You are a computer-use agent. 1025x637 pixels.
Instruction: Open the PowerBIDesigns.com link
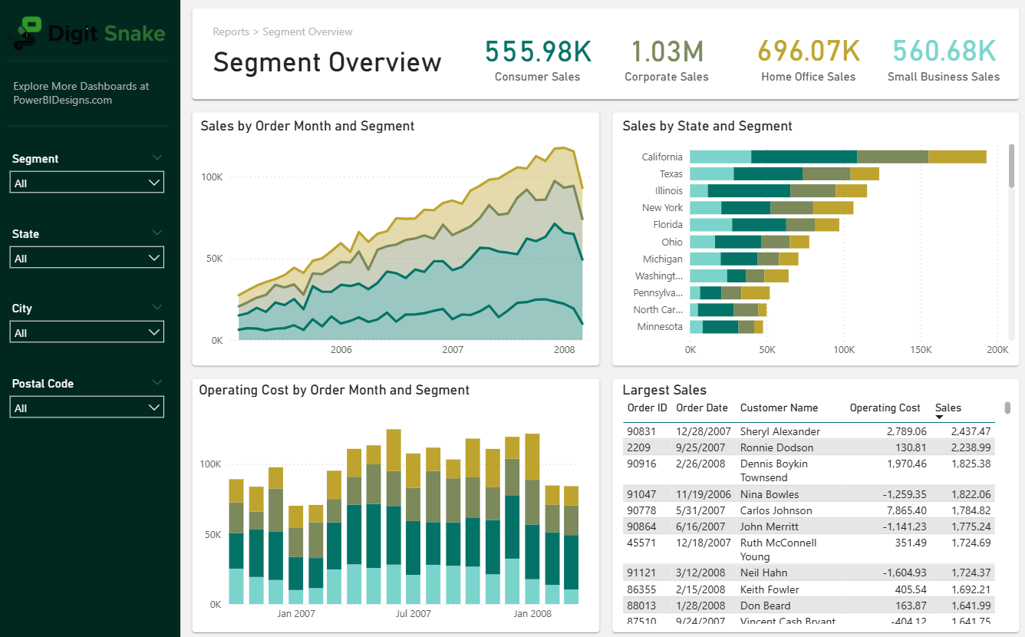62,100
